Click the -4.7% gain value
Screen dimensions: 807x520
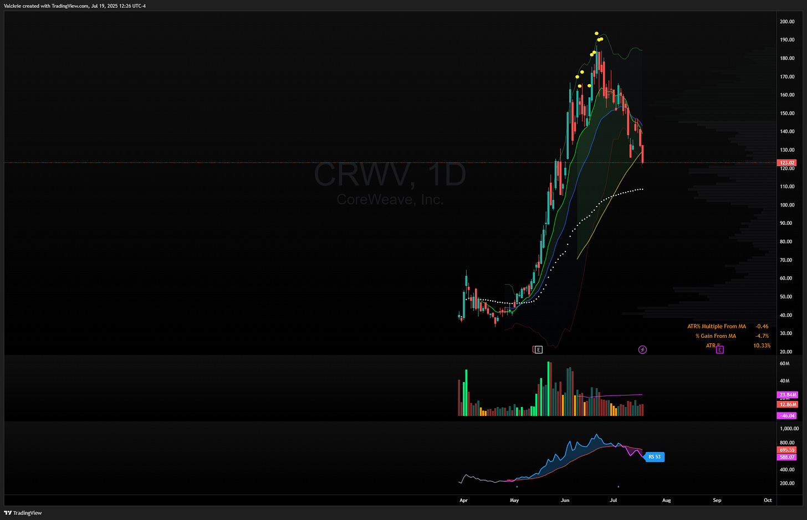pyautogui.click(x=762, y=336)
